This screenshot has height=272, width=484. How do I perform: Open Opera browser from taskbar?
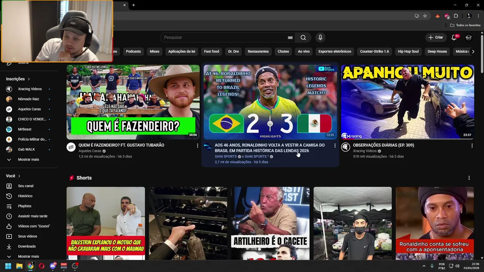42,266
